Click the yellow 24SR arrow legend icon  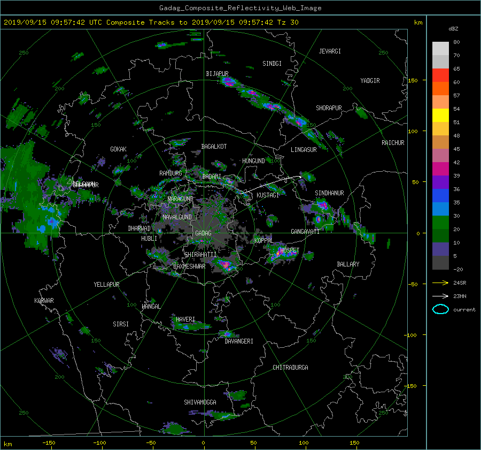pyautogui.click(x=440, y=283)
